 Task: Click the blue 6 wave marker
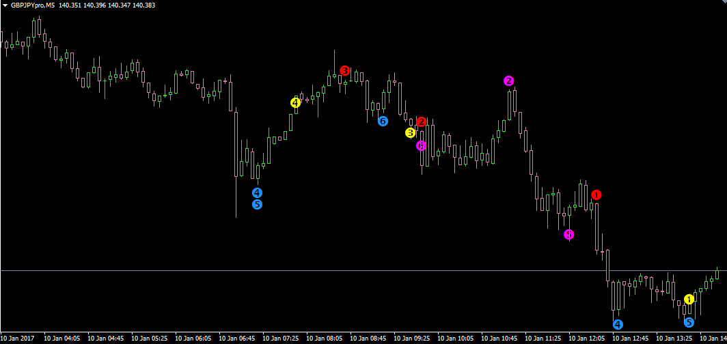[x=383, y=121]
